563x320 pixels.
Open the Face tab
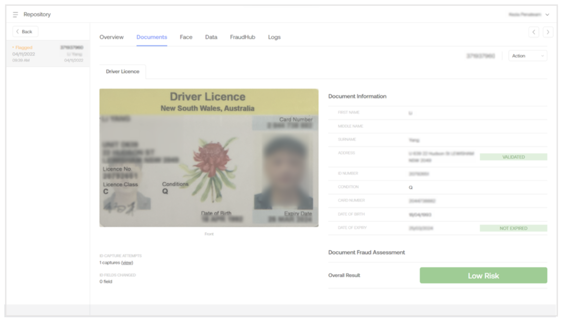pos(186,37)
